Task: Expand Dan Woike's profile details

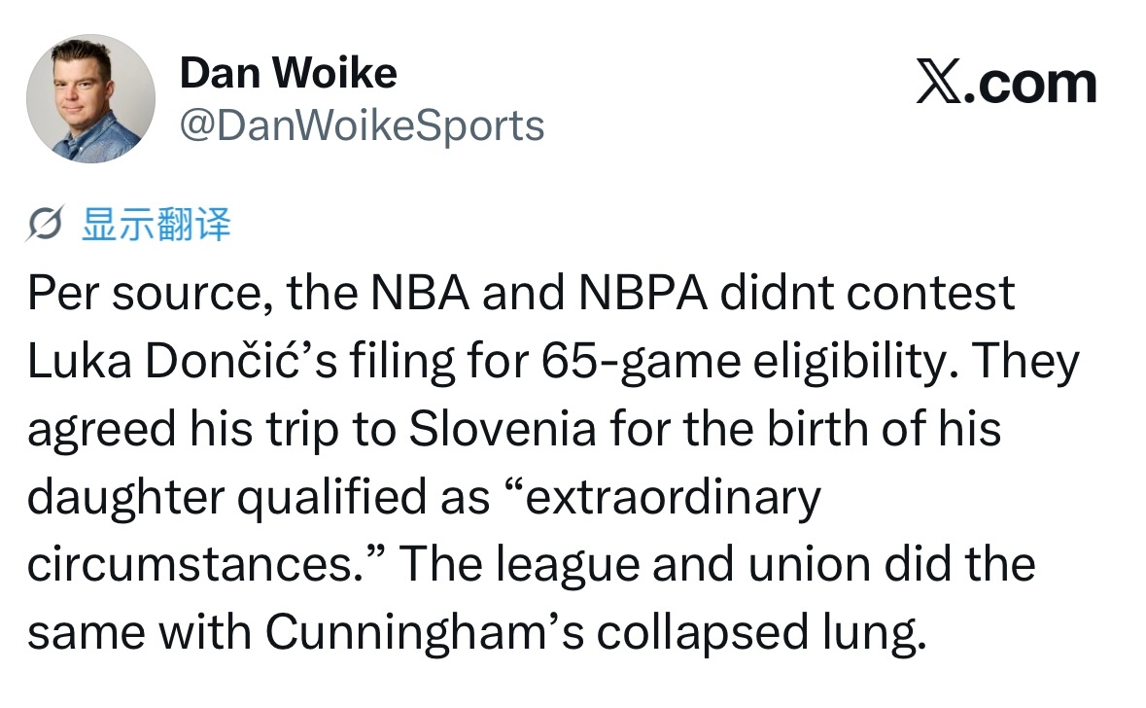Action: pos(289,72)
